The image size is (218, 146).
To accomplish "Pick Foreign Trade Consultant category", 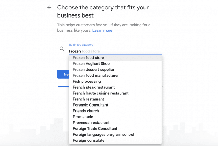I will [95, 129].
